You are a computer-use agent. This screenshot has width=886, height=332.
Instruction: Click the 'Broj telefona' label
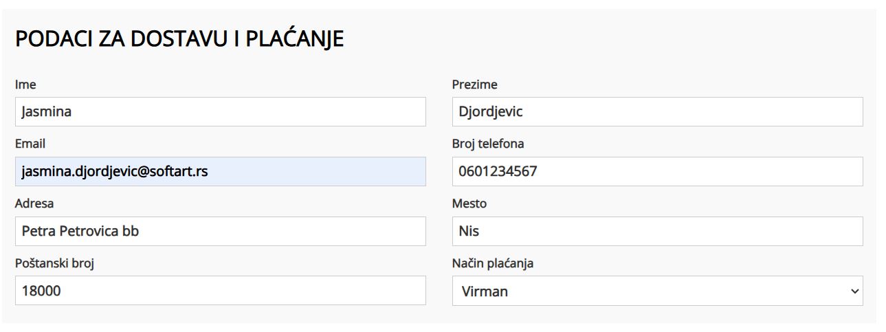[x=488, y=144]
